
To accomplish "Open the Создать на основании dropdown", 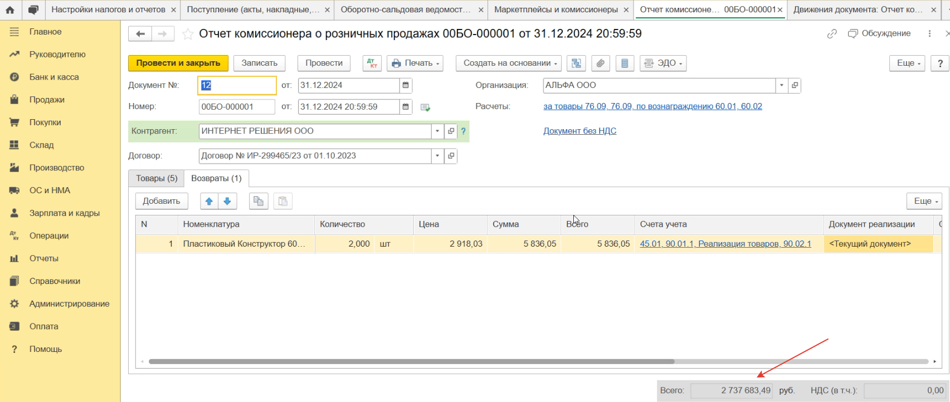I will pyautogui.click(x=510, y=63).
